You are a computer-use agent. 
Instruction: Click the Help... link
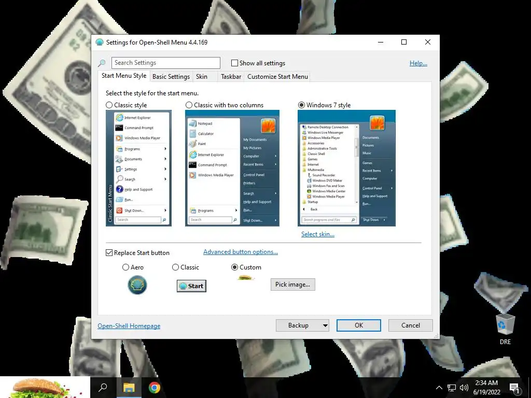point(418,63)
